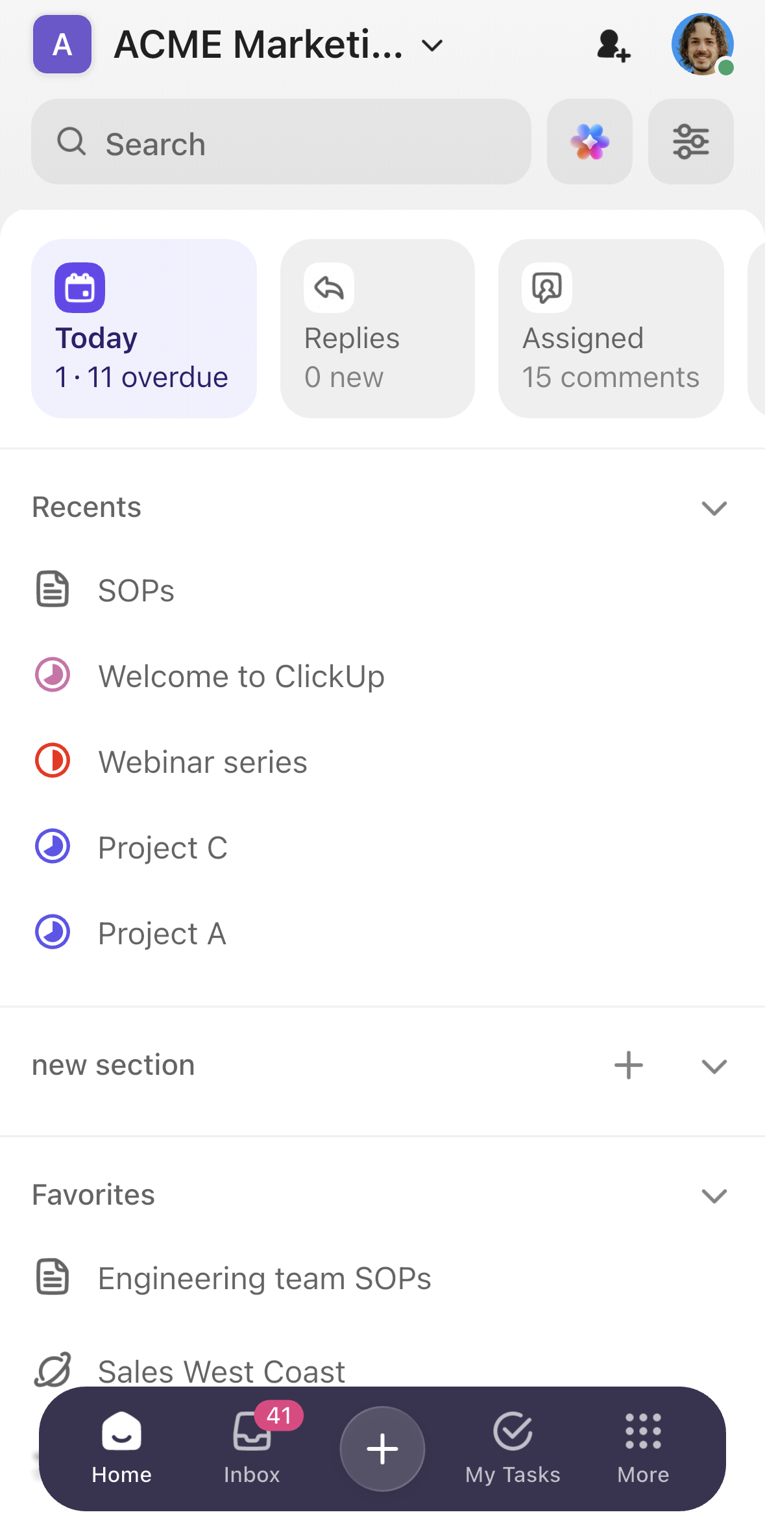Open the ACME Marketing workspace switcher
Viewport: 765px width, 1521px height.
[x=279, y=45]
